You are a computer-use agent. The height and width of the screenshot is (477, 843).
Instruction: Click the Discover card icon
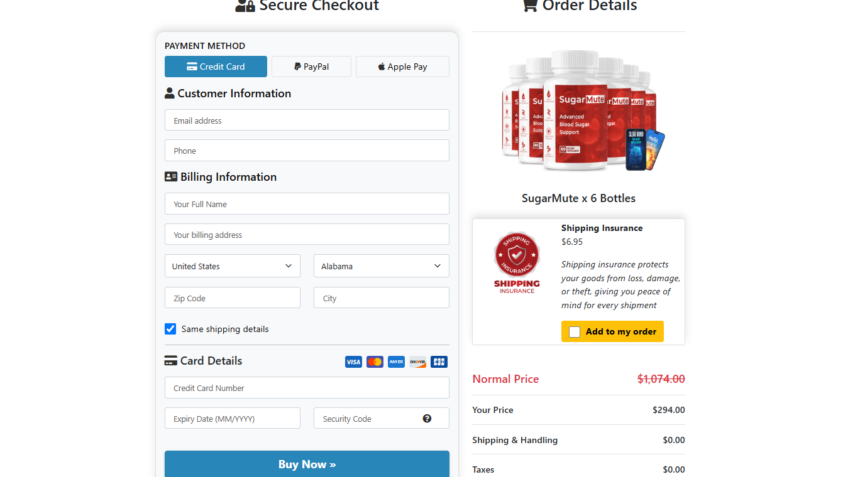point(417,362)
